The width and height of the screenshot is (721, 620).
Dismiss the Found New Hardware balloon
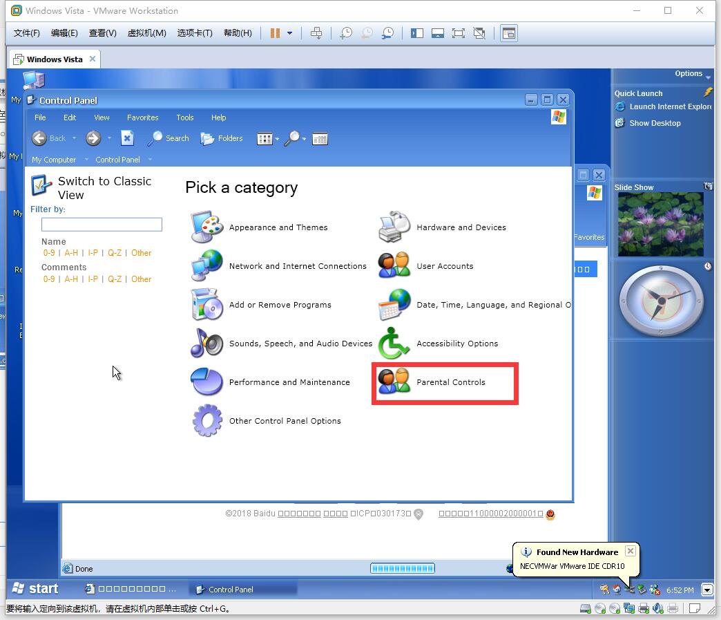pyautogui.click(x=631, y=551)
